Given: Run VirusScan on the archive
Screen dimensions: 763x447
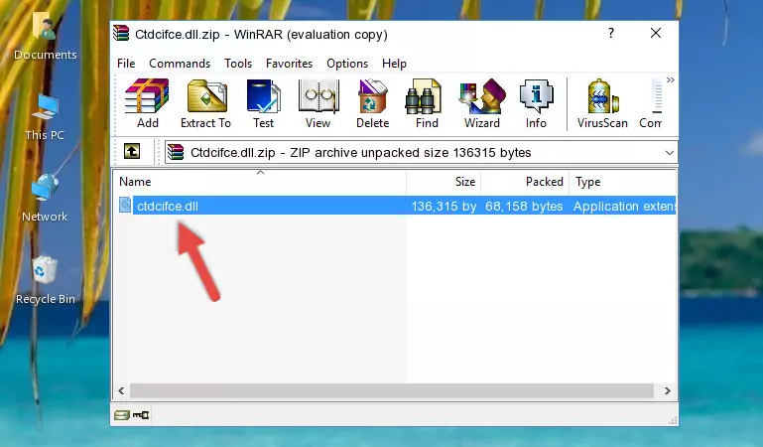Looking at the screenshot, I should pos(602,103).
